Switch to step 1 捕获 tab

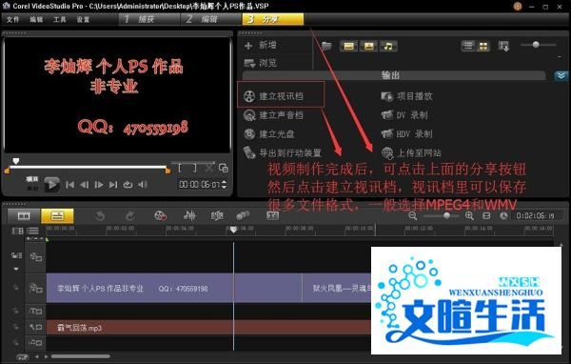(x=149, y=19)
